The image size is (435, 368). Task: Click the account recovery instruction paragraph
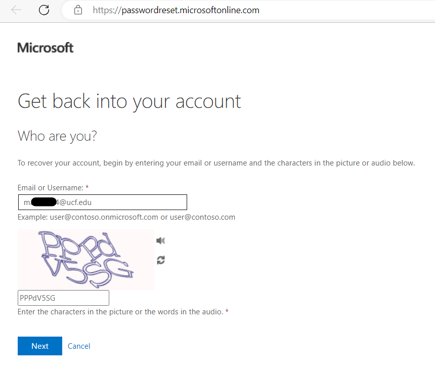coord(216,163)
